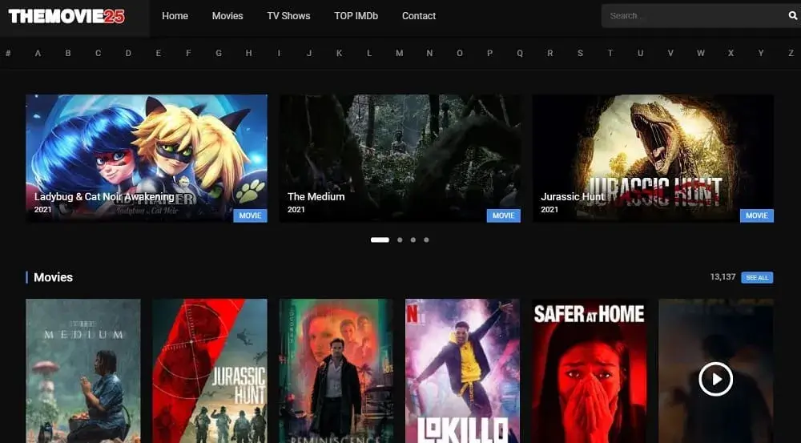Filter titles by letter A
This screenshot has height=443, width=801.
38,53
